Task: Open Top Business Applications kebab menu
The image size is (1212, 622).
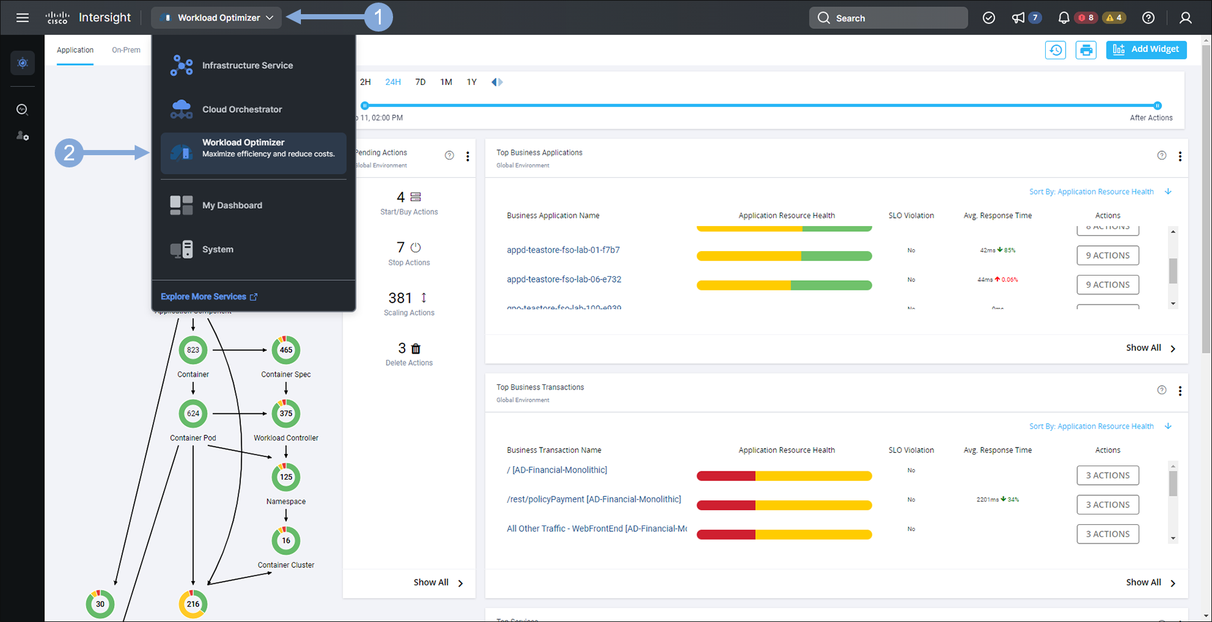Action: coord(1180,156)
